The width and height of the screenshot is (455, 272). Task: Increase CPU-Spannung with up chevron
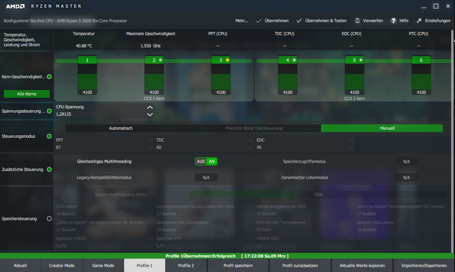click(150, 108)
